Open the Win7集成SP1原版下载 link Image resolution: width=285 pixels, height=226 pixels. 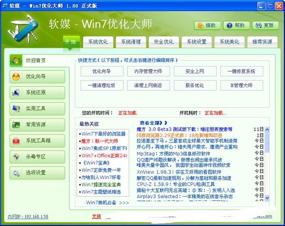[104, 149]
